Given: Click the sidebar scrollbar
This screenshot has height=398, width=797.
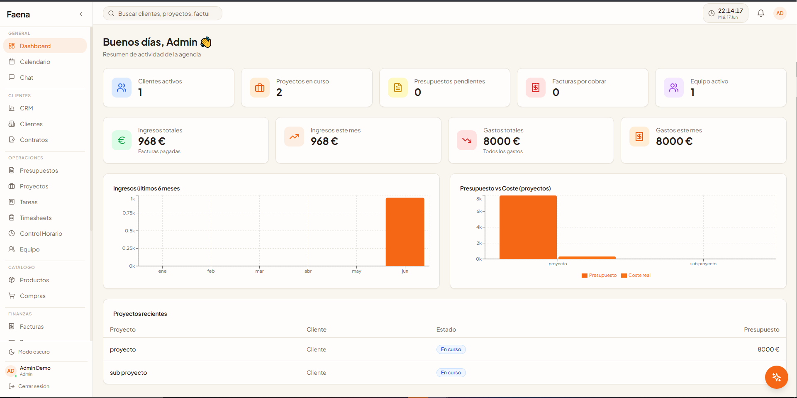Looking at the screenshot, I should [x=91, y=129].
